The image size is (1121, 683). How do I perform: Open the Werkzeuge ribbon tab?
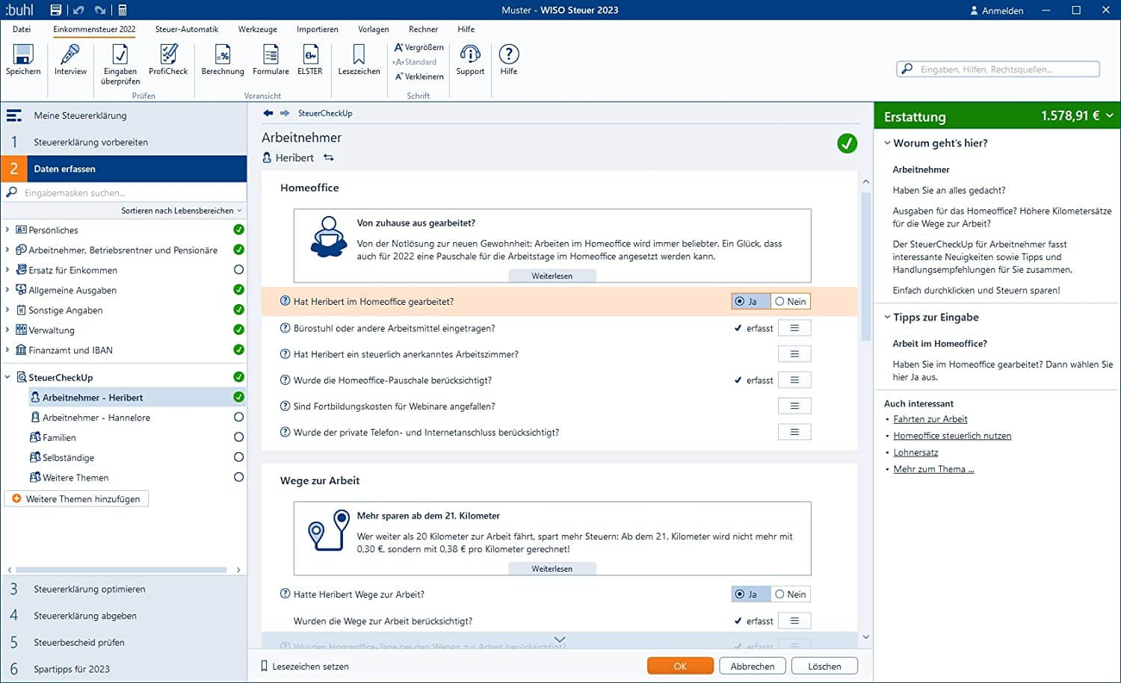point(257,29)
